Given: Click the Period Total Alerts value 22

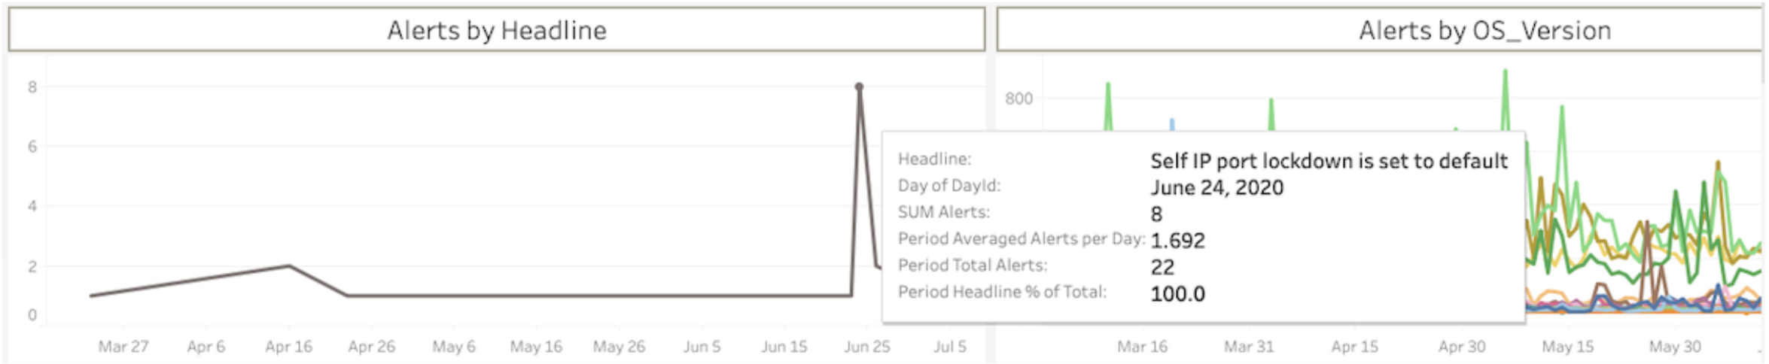Looking at the screenshot, I should pyautogui.click(x=1162, y=267).
